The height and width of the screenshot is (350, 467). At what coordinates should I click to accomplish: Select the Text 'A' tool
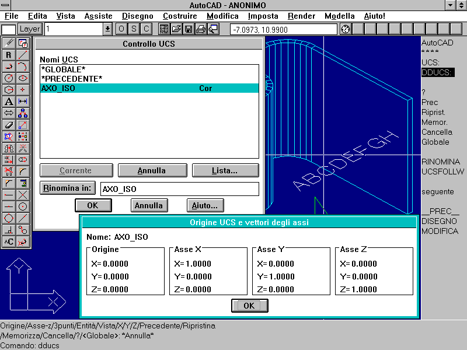coord(9,101)
